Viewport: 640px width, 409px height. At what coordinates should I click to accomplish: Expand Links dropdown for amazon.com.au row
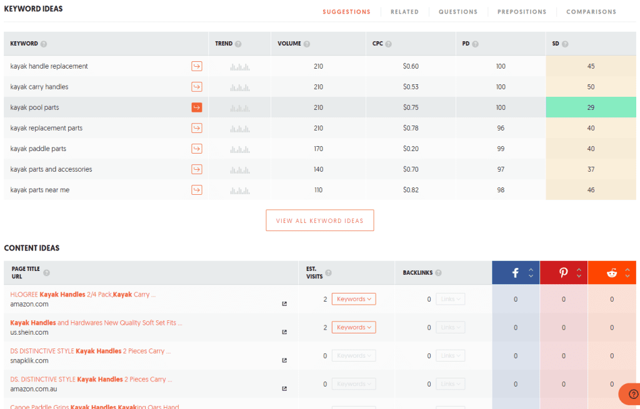click(x=451, y=384)
